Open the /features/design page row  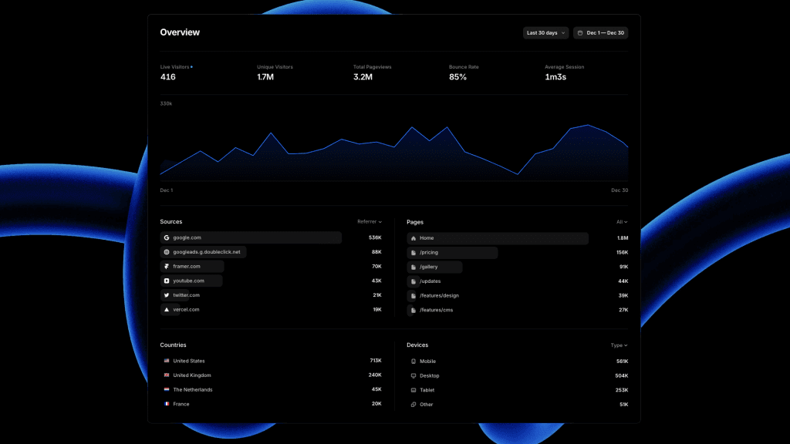[x=518, y=296]
